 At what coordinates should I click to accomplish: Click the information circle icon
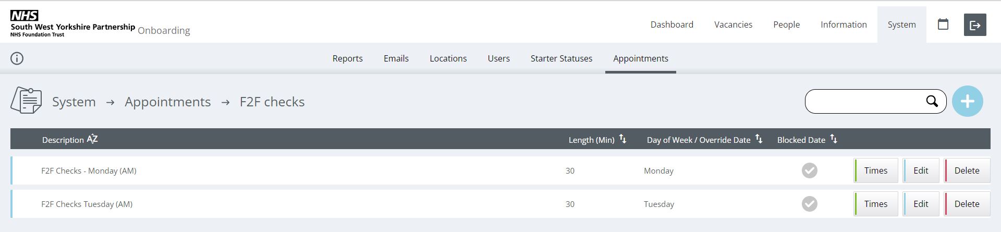pos(17,58)
